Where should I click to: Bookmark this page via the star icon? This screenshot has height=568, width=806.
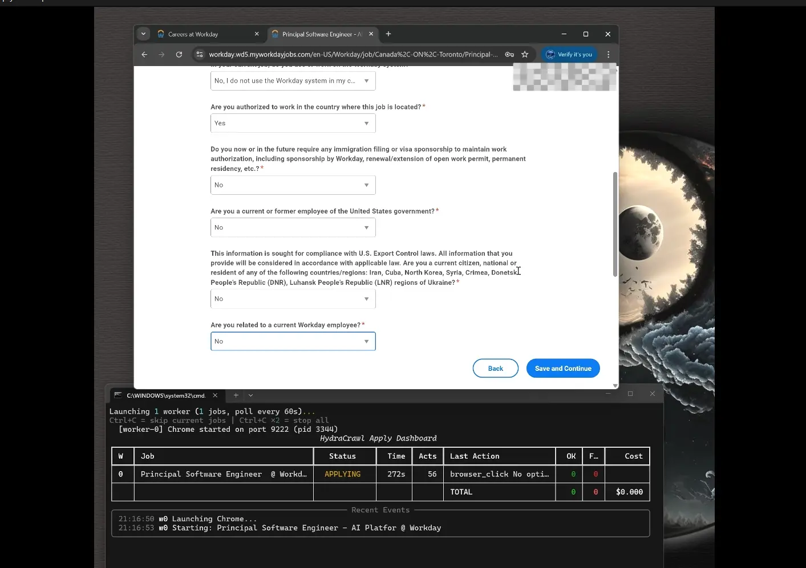(x=524, y=54)
